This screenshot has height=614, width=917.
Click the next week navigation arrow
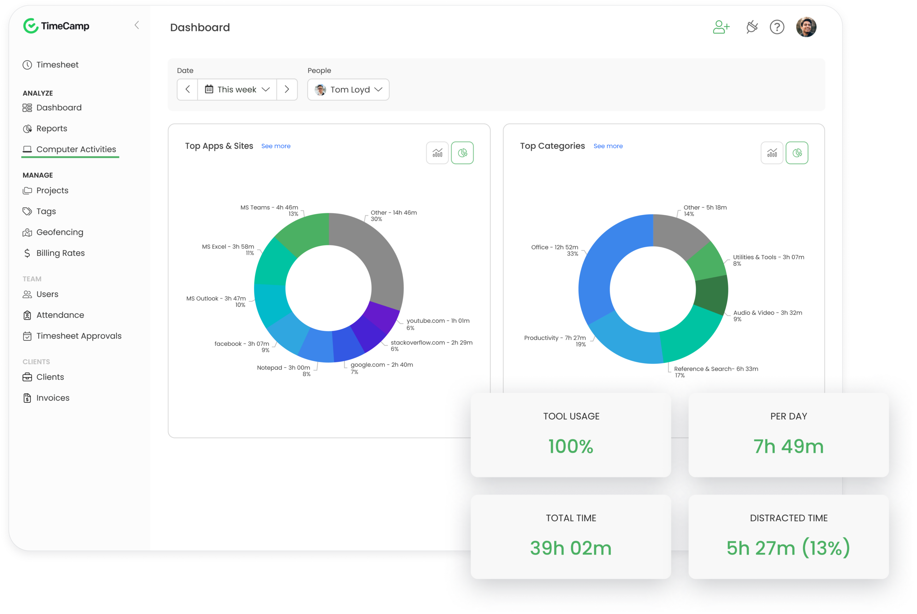point(287,90)
